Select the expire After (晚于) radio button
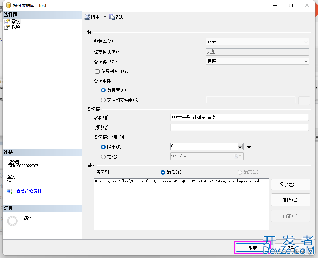318x258 pixels. [x=103, y=147]
